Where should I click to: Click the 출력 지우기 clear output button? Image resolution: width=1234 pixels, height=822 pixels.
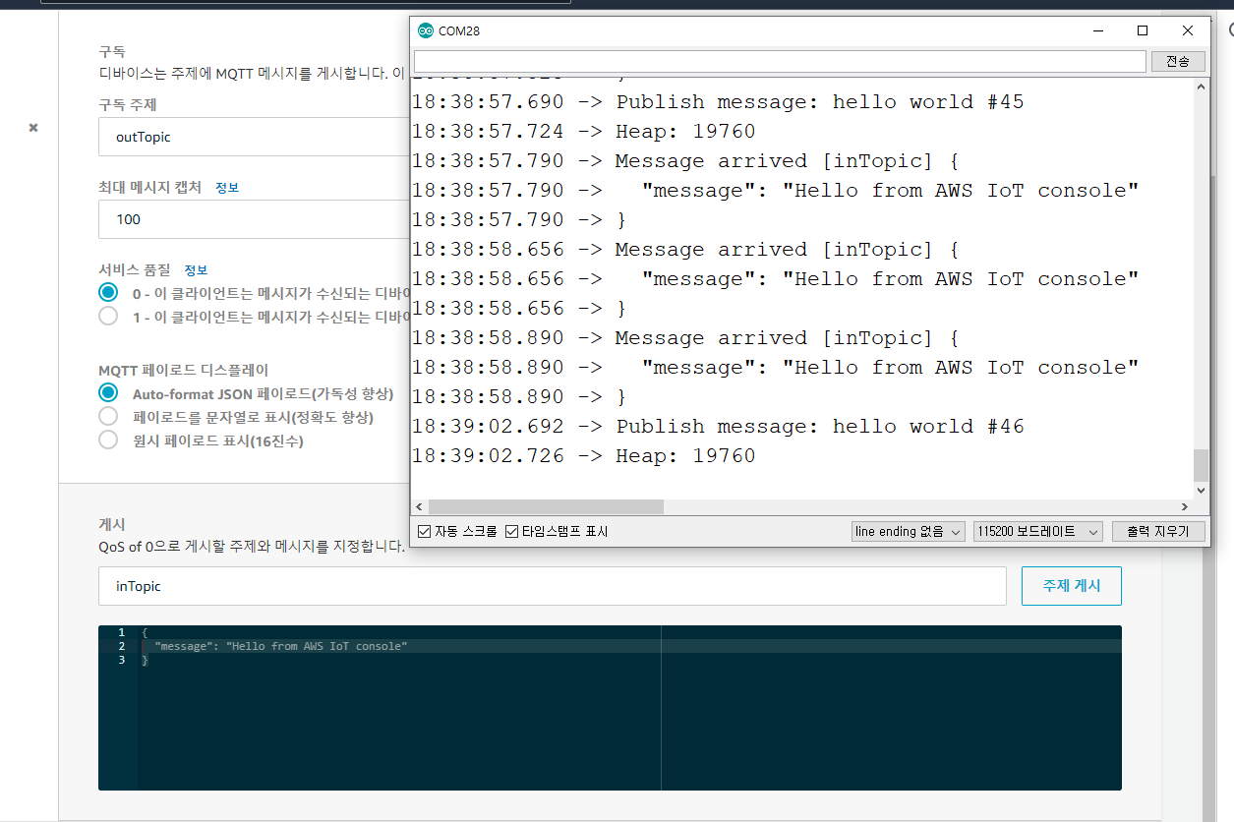click(1158, 531)
